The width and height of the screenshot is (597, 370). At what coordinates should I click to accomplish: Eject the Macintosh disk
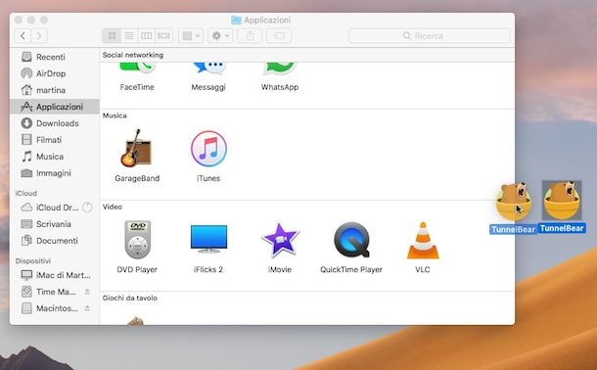point(87,308)
